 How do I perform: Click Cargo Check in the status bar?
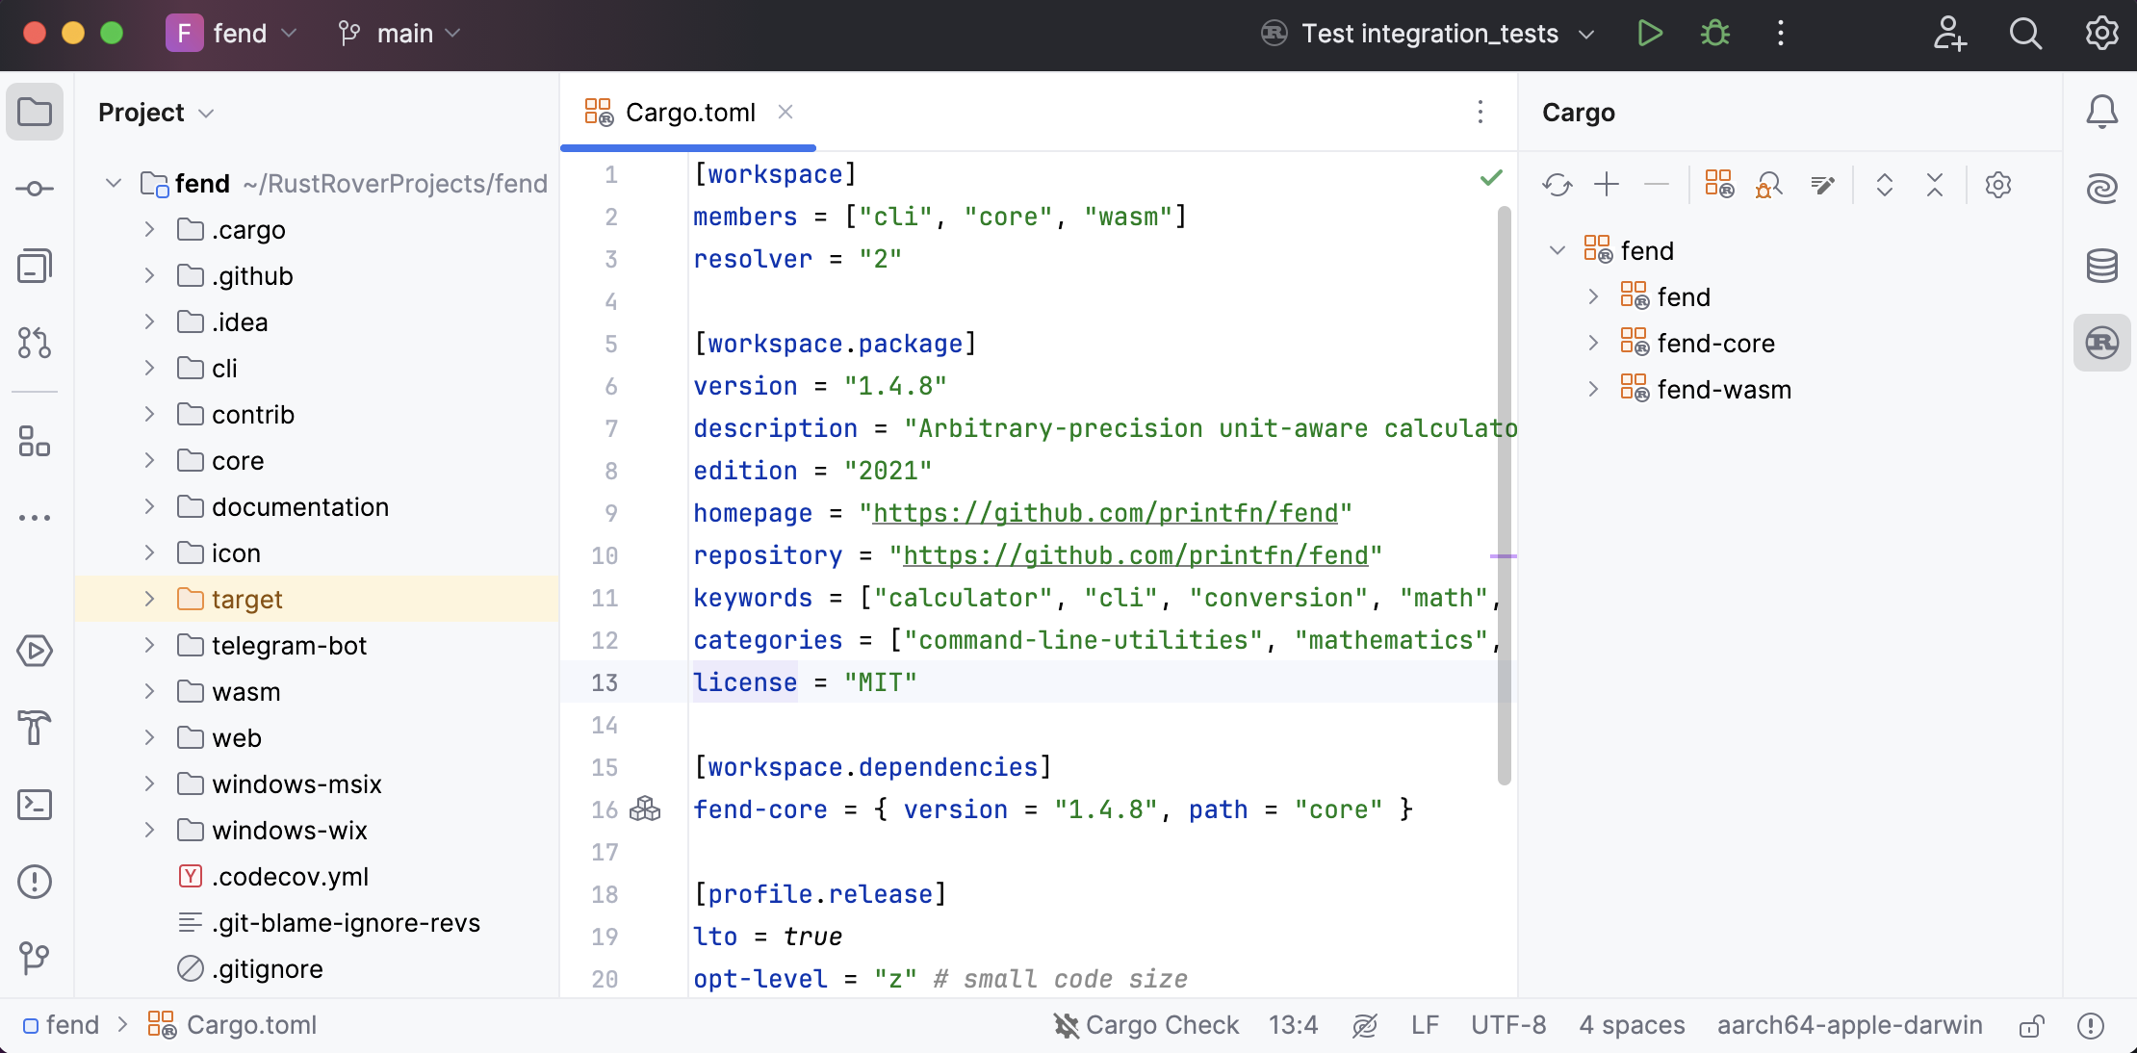click(x=1162, y=1024)
